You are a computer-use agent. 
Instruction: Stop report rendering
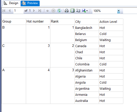(x=53, y=11)
